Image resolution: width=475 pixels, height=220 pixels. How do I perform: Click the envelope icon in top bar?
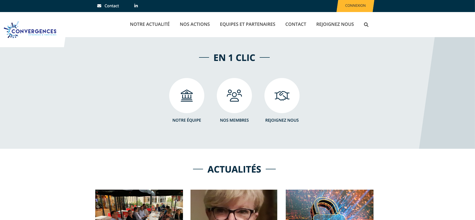click(99, 6)
